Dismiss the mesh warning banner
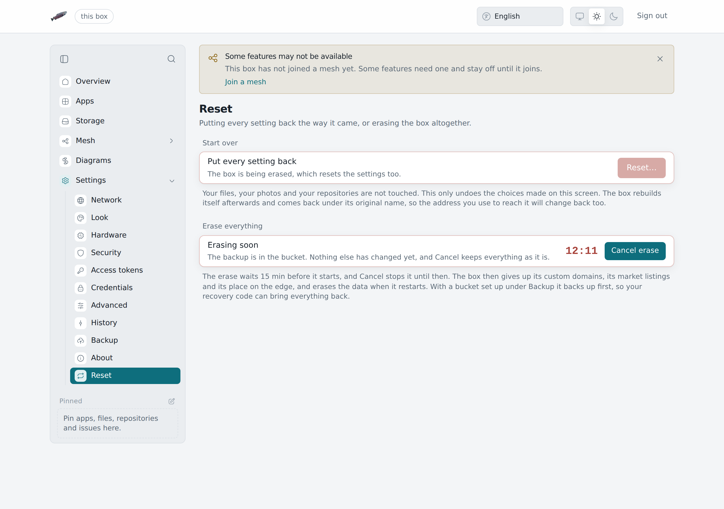Screen dimensions: 724x509 click(x=660, y=59)
